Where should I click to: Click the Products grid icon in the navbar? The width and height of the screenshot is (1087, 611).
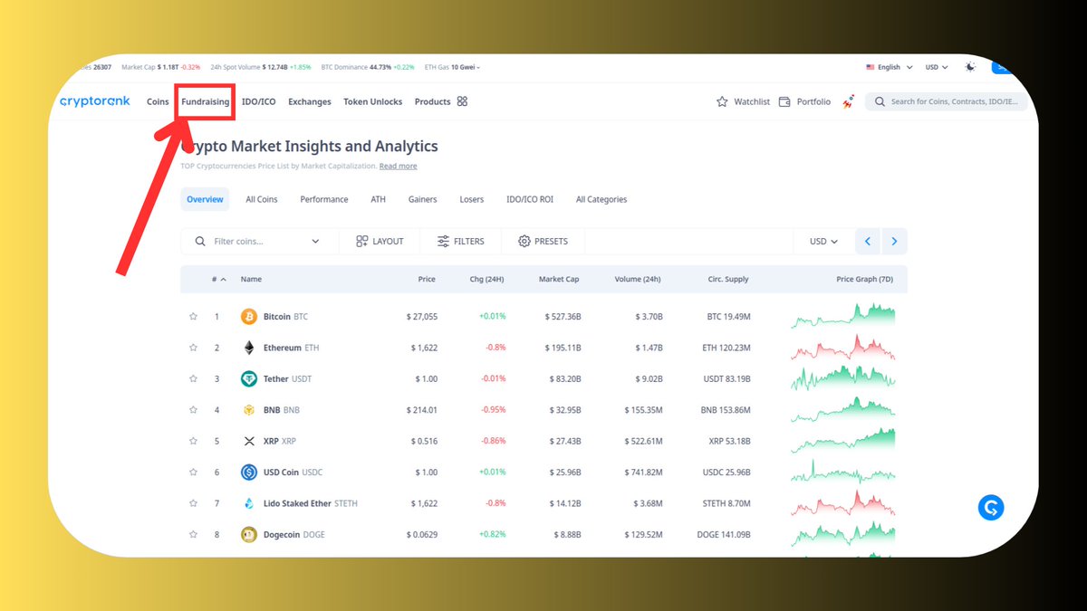463,101
